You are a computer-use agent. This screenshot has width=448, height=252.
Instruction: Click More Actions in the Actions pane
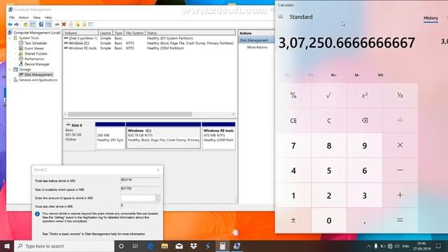point(257,48)
